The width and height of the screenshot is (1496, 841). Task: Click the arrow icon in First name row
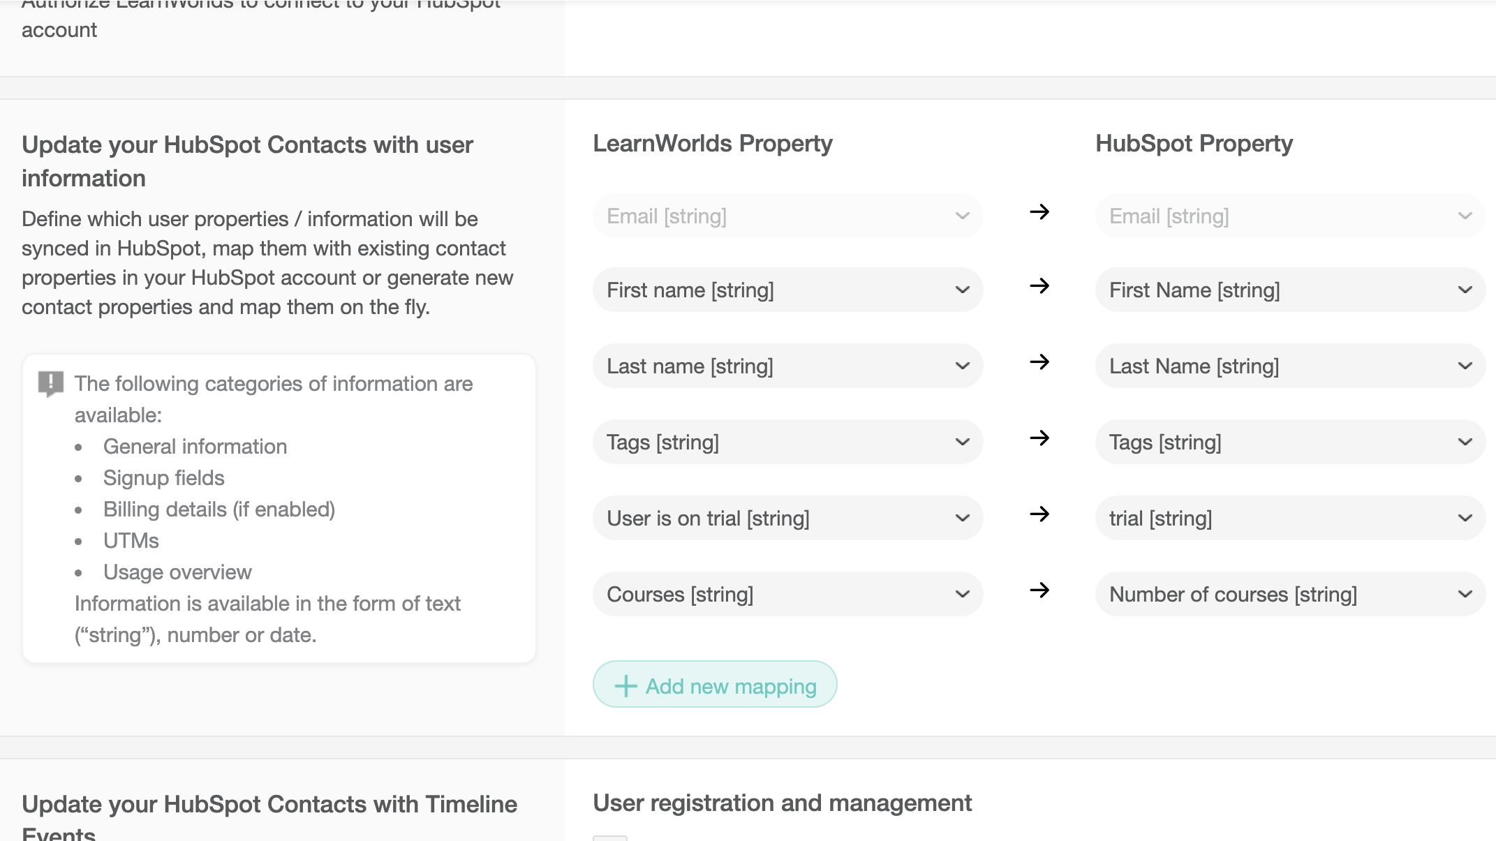[1039, 285]
